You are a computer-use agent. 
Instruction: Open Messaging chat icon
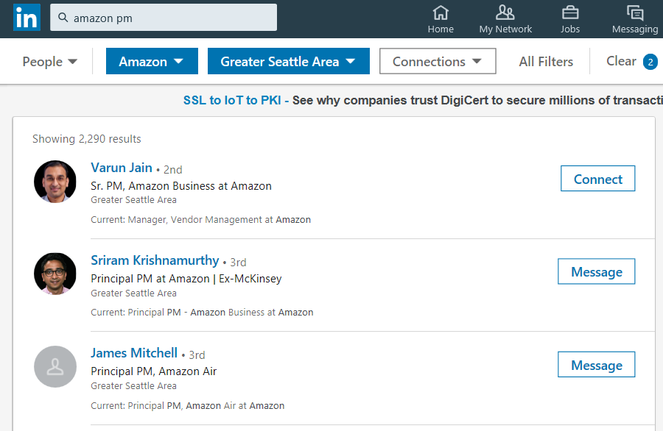(x=634, y=13)
